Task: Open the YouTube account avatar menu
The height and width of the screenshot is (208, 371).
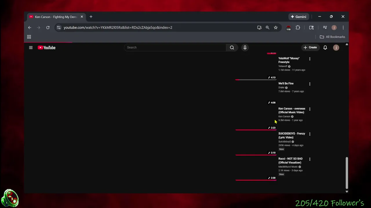Action: pos(336,47)
